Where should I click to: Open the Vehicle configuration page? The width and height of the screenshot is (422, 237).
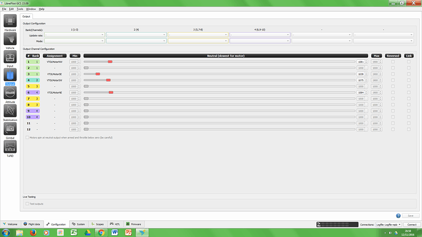tap(10, 39)
